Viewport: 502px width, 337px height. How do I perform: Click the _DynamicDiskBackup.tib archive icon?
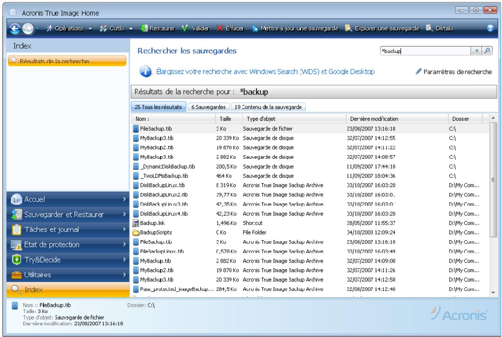point(136,167)
